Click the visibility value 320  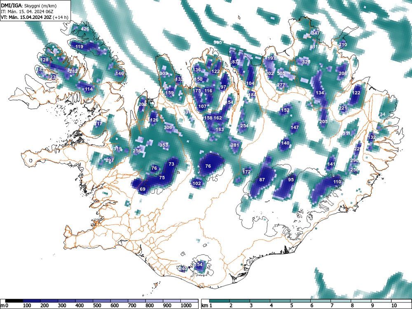click(x=306, y=62)
